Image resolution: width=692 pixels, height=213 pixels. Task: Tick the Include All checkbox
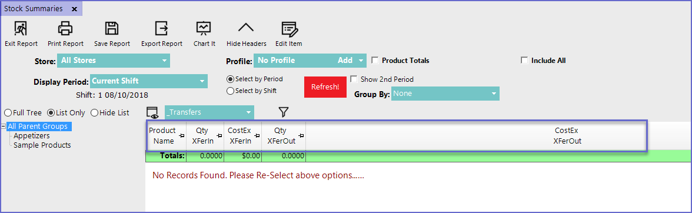[524, 61]
